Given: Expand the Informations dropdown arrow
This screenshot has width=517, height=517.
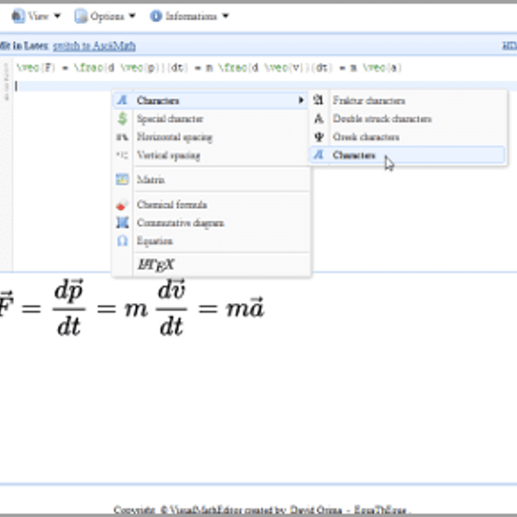Looking at the screenshot, I should 224,17.
